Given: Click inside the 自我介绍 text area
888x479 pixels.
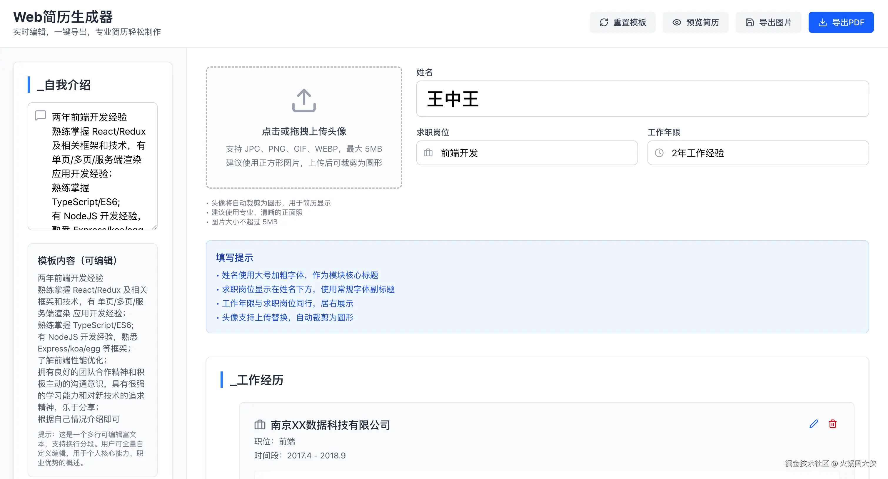Looking at the screenshot, I should pos(98,165).
